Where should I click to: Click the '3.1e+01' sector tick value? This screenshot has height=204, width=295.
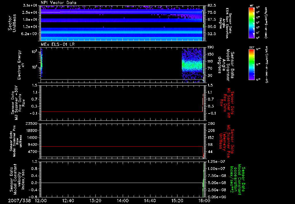tap(30, 5)
